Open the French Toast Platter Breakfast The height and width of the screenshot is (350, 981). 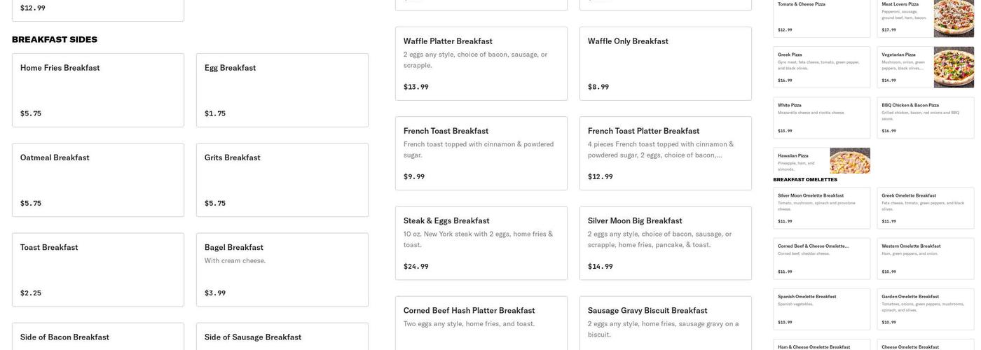[x=665, y=153]
